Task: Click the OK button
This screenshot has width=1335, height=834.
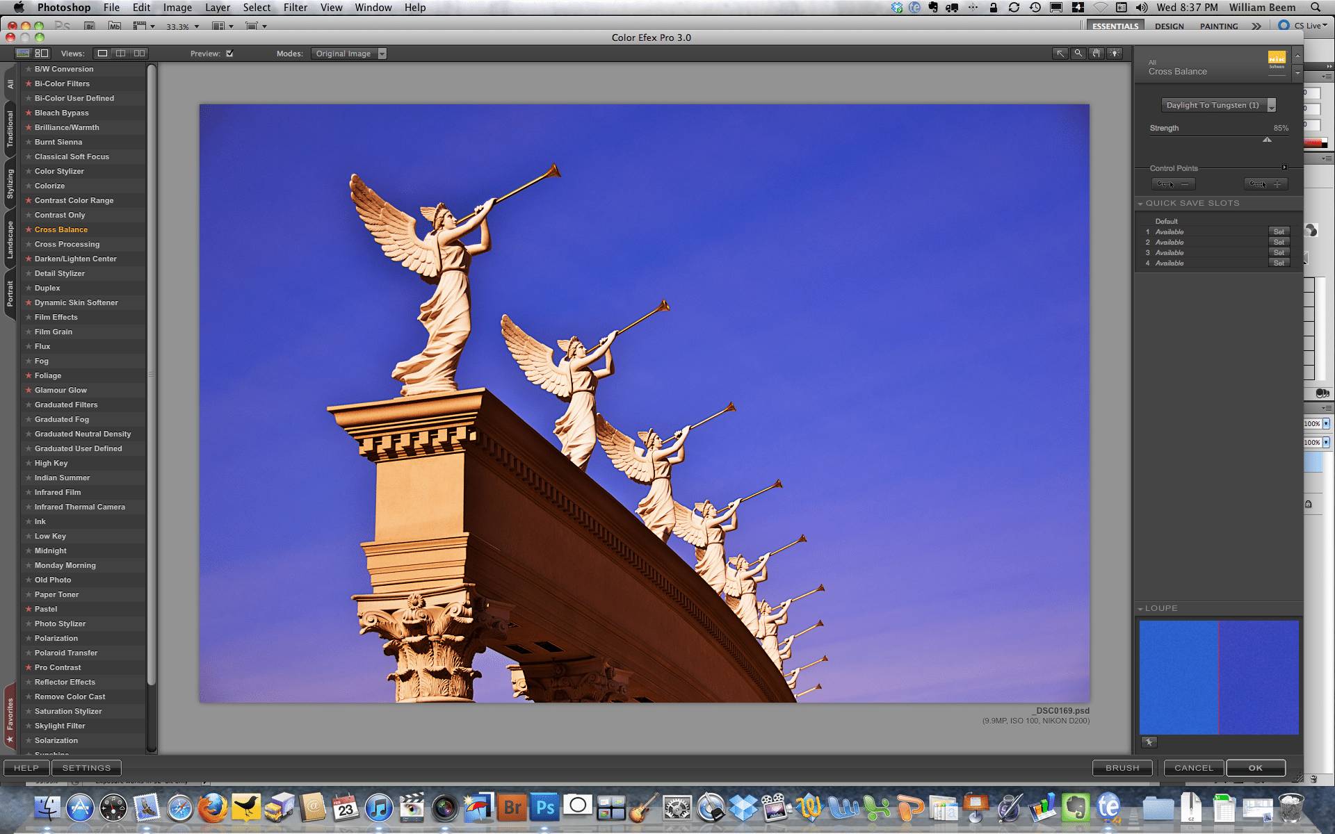Action: pos(1256,768)
